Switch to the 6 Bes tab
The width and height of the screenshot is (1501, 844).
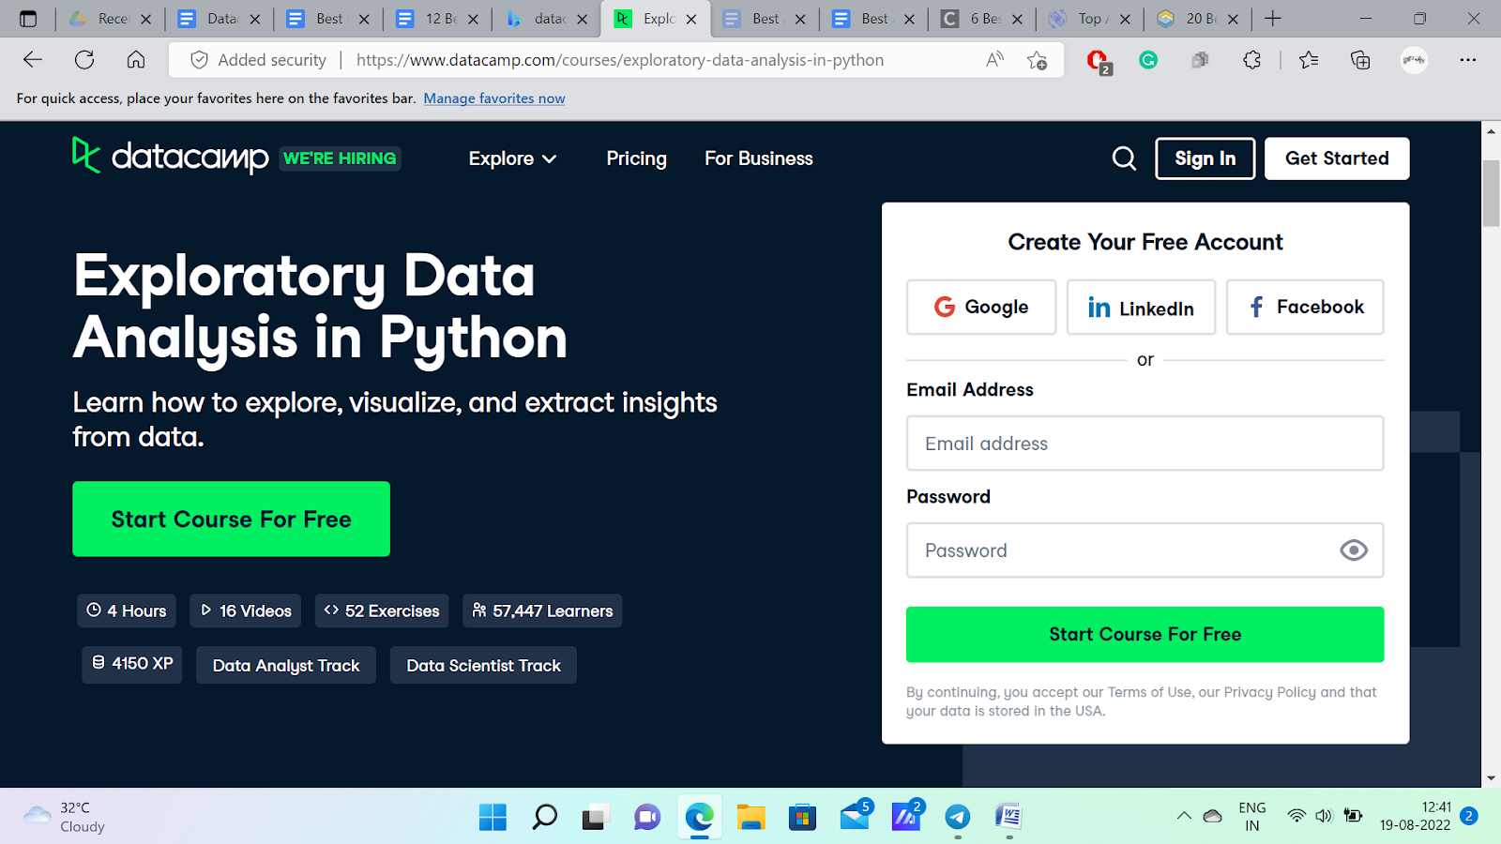[x=983, y=19]
